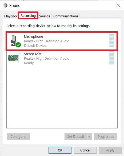Select the Recording tab
This screenshot has height=156, width=124.
[28, 16]
